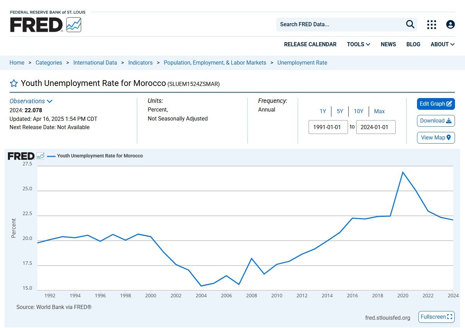This screenshot has width=465, height=328.
Task: Expand the About menu
Action: click(442, 45)
